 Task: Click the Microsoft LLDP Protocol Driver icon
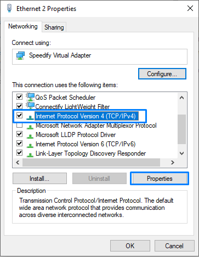click(x=30, y=136)
